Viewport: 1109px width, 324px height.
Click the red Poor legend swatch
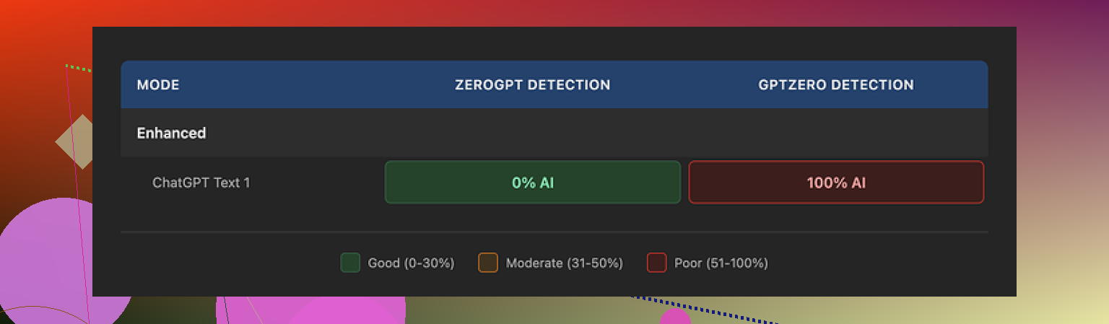point(656,263)
